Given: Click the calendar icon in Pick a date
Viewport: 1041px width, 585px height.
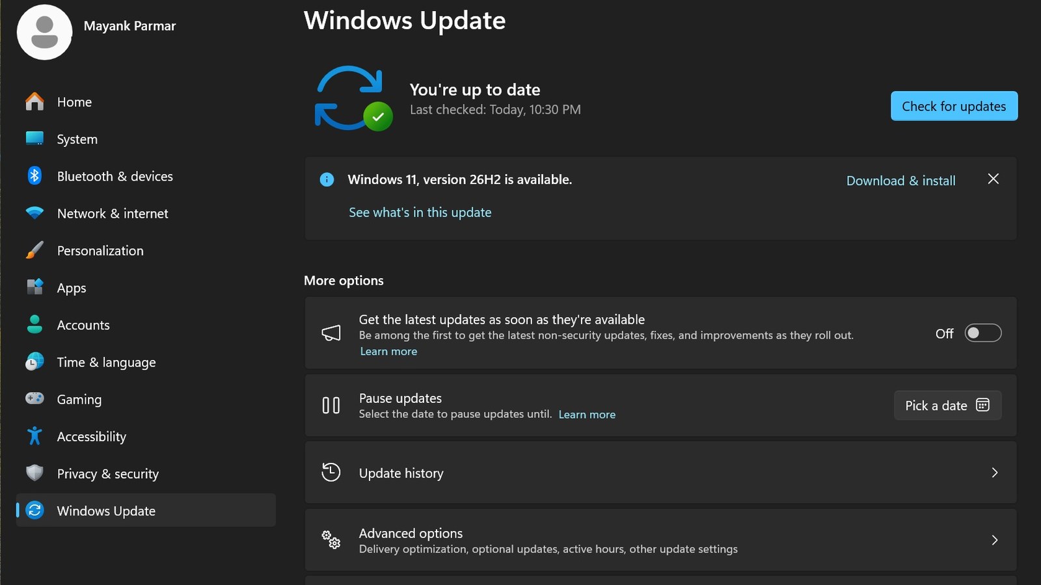Looking at the screenshot, I should coord(982,405).
